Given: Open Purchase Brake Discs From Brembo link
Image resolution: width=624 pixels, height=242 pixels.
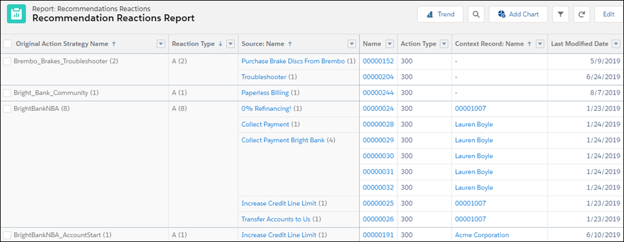Looking at the screenshot, I should click(293, 61).
